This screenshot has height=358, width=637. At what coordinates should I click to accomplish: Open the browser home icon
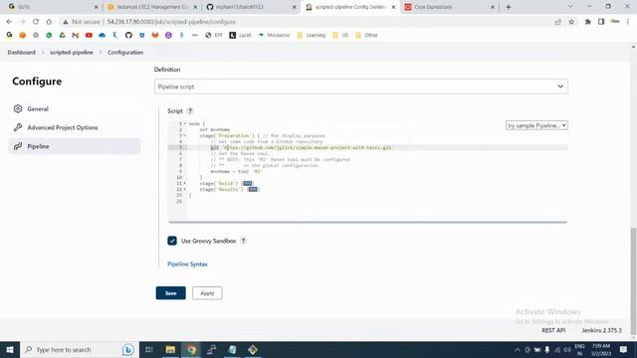coord(49,22)
